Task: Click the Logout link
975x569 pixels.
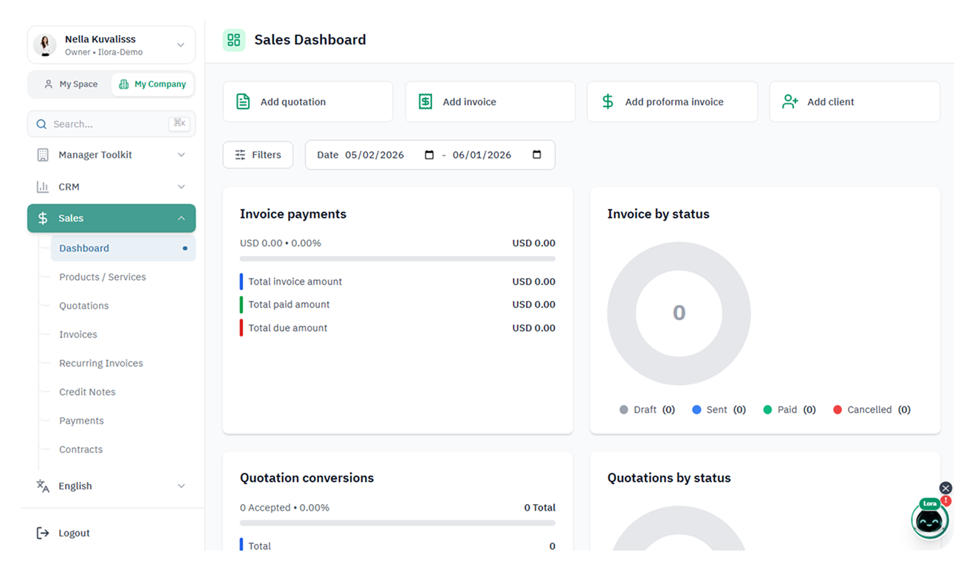Action: (x=74, y=533)
